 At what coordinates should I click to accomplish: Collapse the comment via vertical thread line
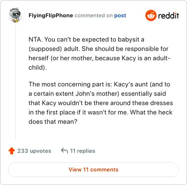[x=15, y=81]
